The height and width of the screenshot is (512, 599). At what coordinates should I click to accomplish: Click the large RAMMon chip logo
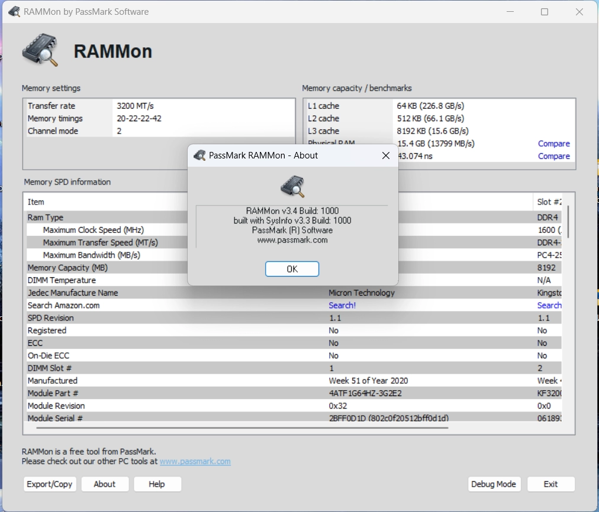[40, 51]
